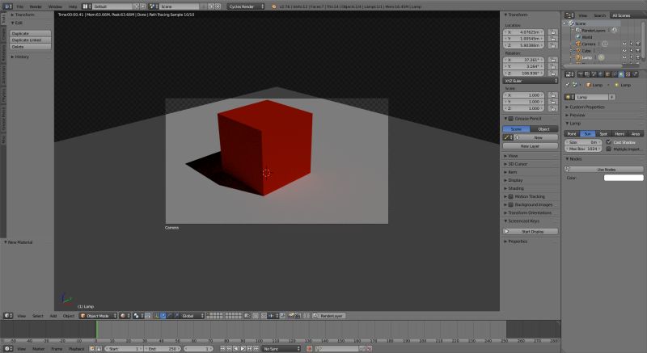The width and height of the screenshot is (647, 353).
Task: Select the Point lamp type
Action: point(572,134)
